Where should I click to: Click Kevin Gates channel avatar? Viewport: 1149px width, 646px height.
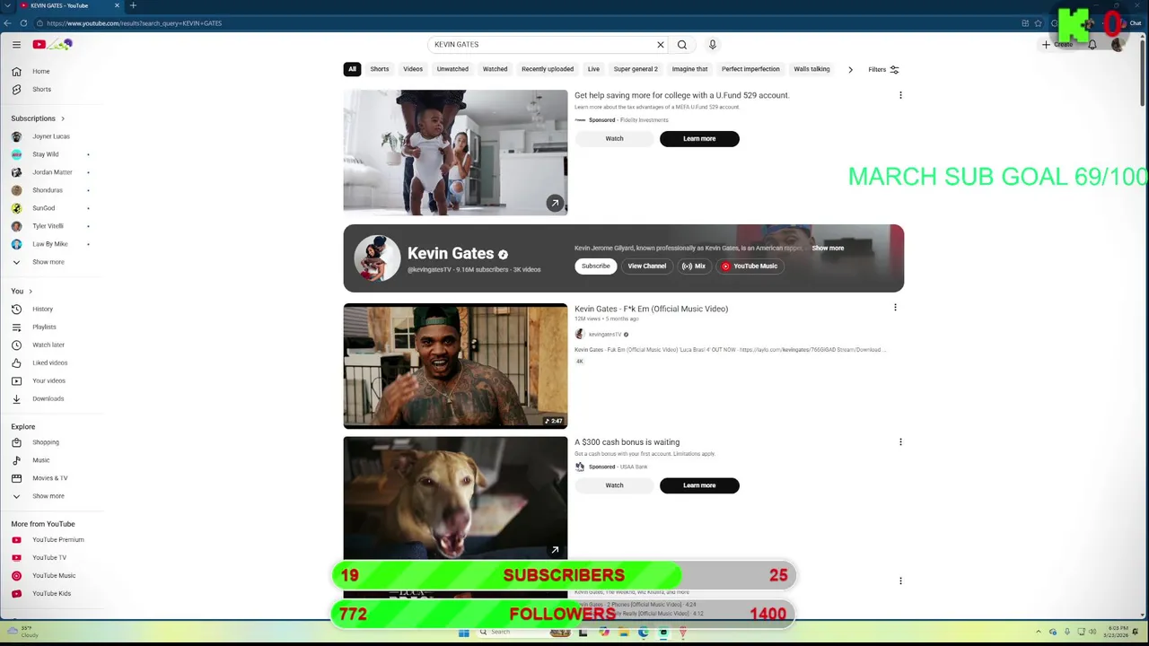click(x=377, y=258)
